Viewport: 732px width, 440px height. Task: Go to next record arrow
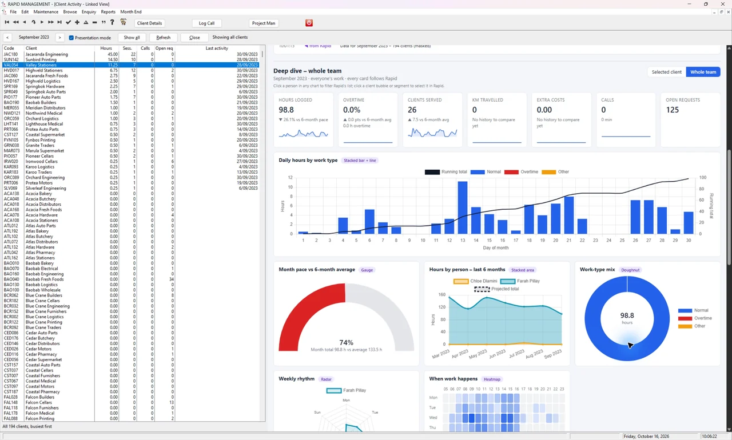[42, 23]
